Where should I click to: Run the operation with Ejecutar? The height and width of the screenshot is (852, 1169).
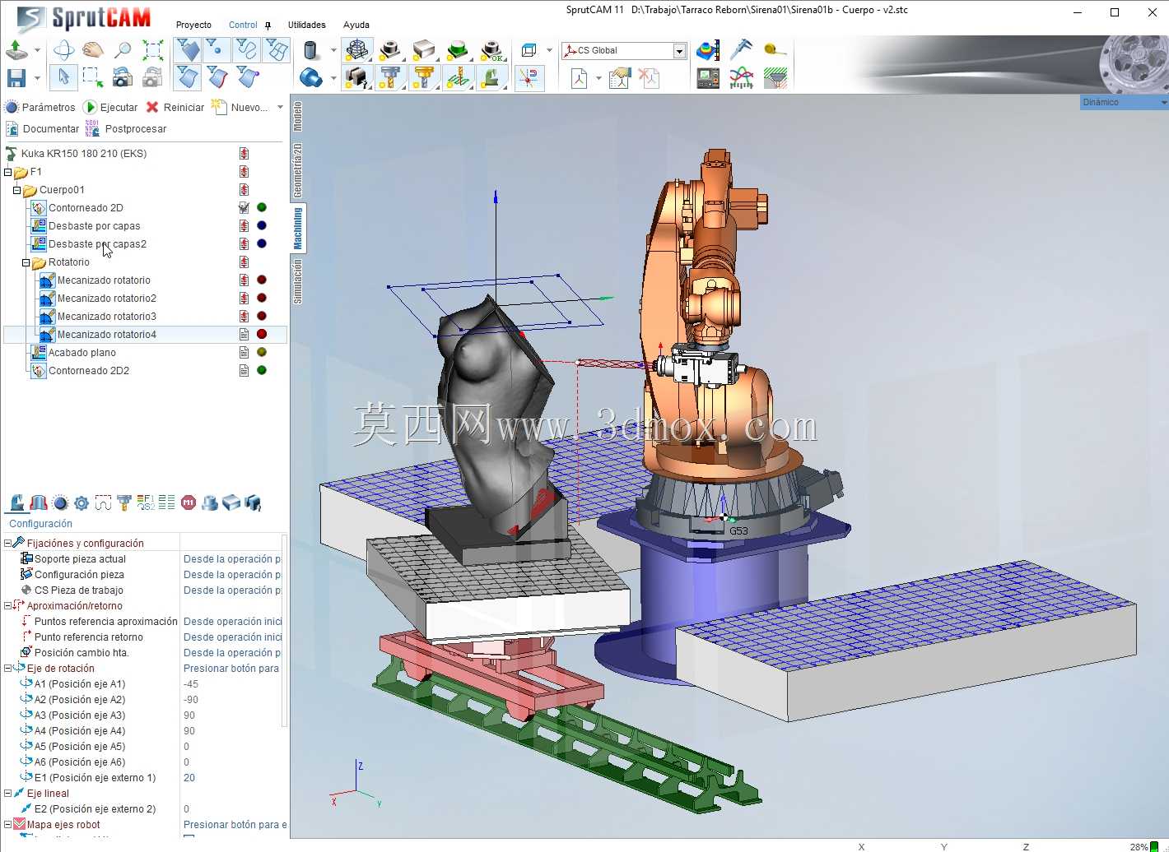coord(111,107)
